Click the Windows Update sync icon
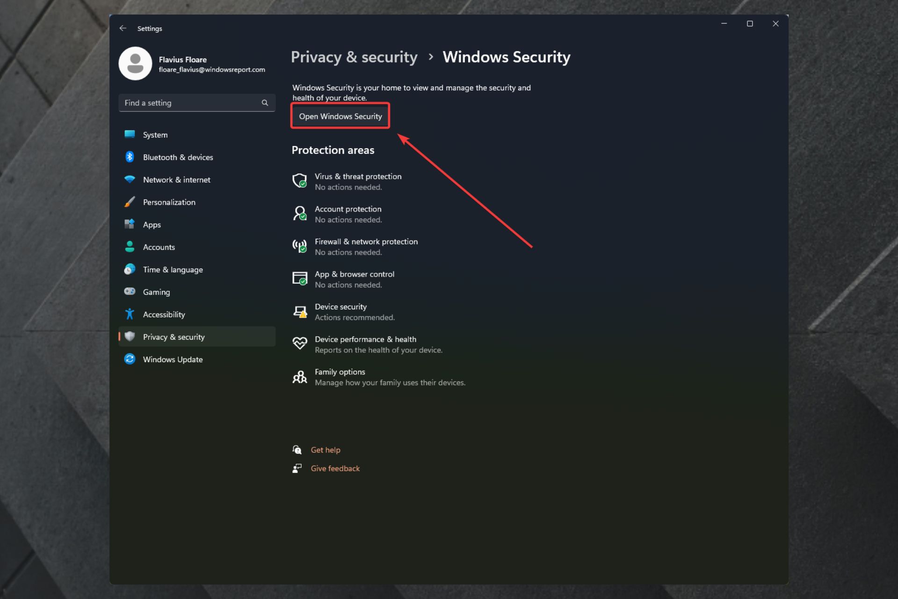This screenshot has width=898, height=599. coord(130,359)
